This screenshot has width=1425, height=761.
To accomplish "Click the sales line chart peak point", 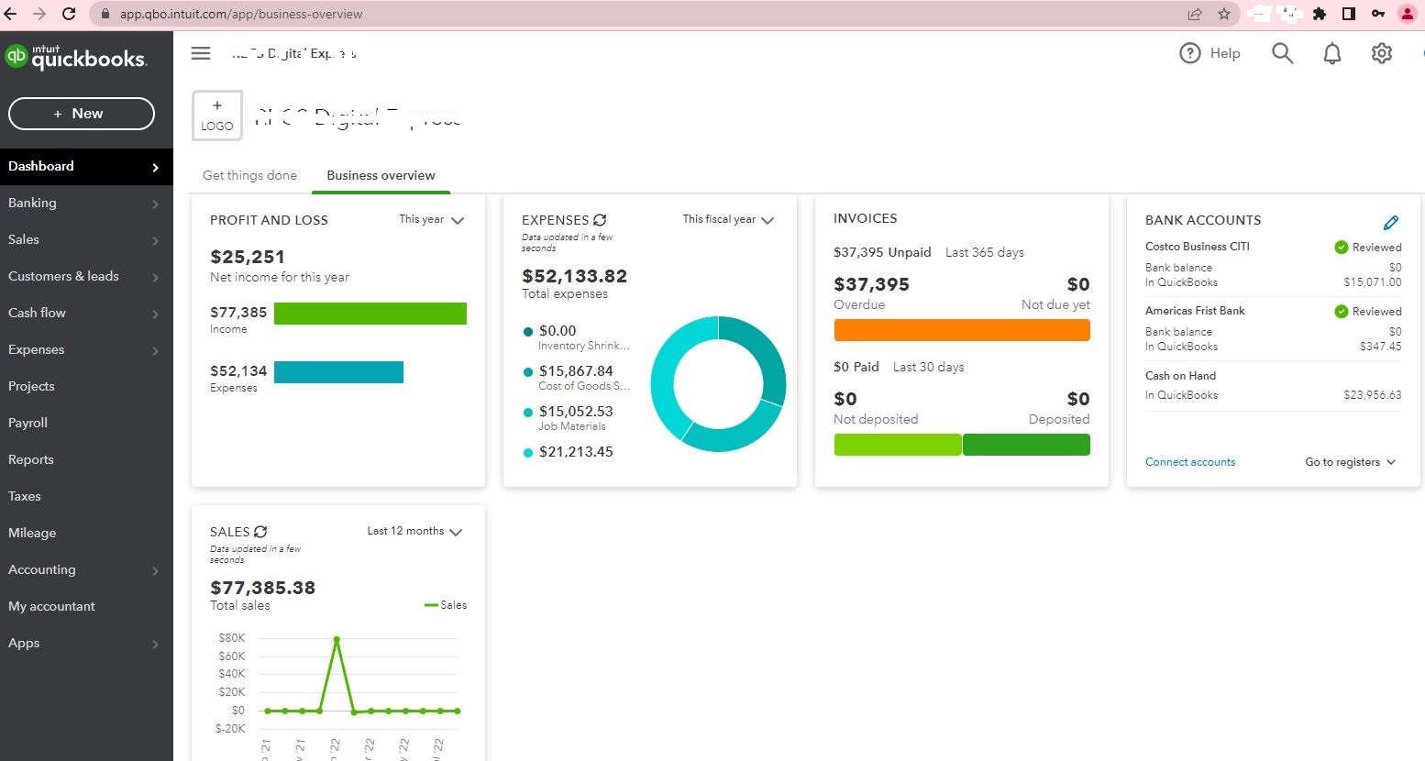I will point(337,639).
